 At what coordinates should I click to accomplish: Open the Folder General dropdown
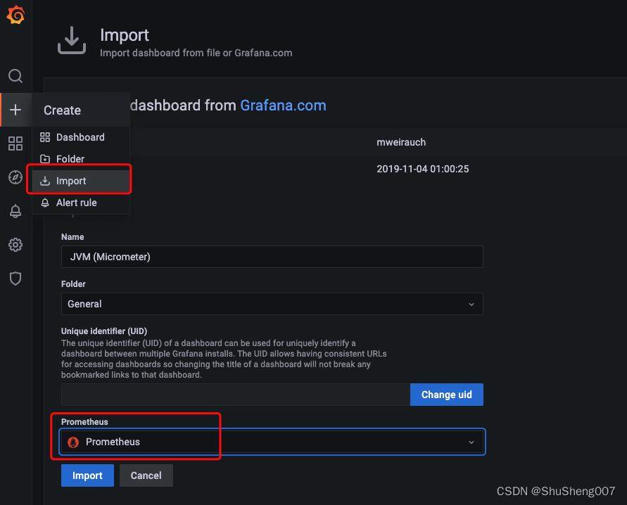(x=272, y=304)
